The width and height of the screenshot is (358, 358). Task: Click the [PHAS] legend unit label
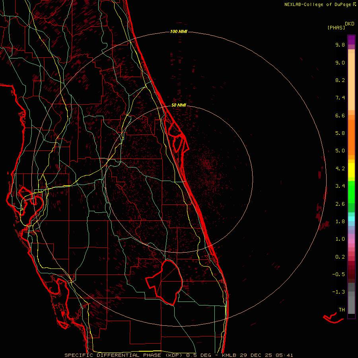(336, 27)
